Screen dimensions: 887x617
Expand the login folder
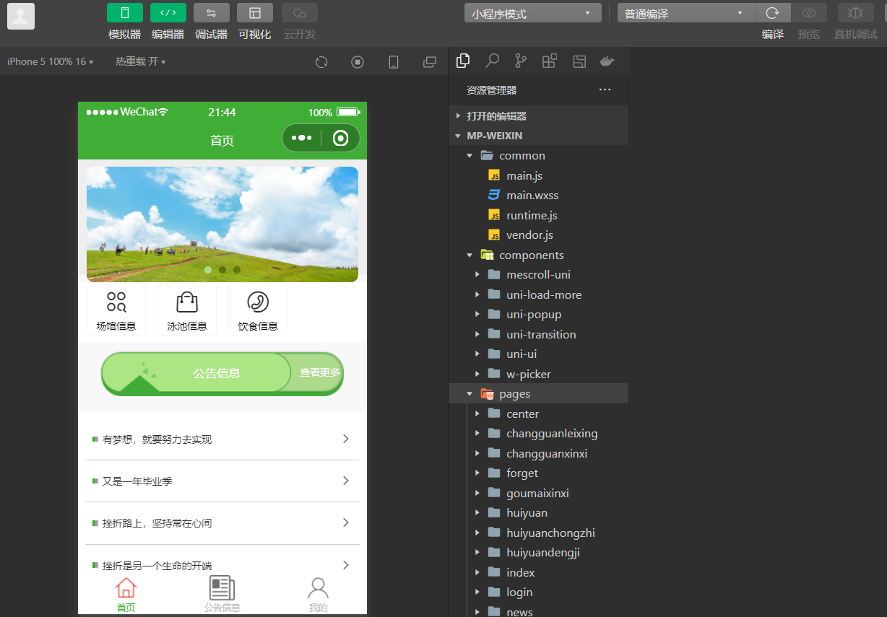(538, 592)
